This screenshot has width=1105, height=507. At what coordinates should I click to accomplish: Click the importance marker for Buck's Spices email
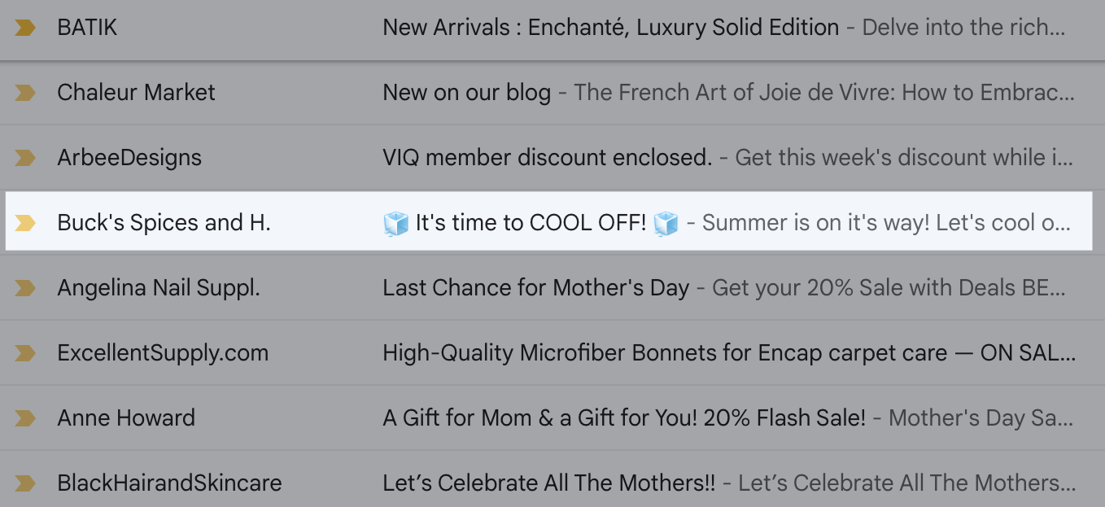(26, 222)
